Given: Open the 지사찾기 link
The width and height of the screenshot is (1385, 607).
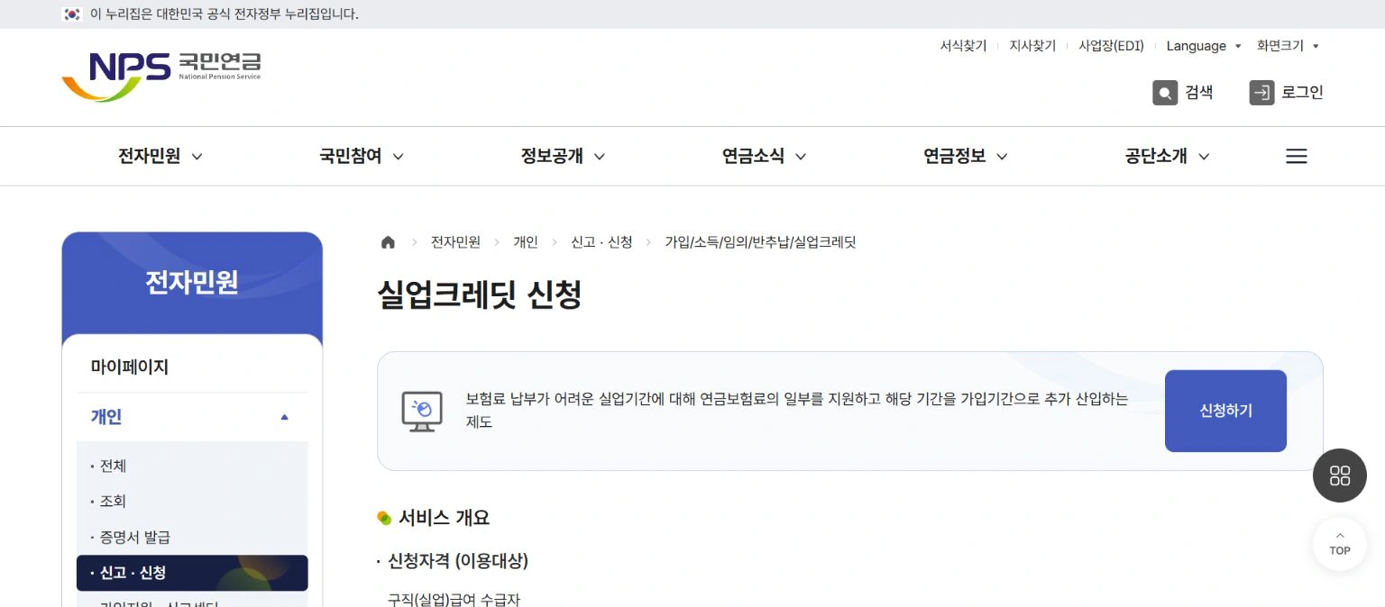Looking at the screenshot, I should (x=1032, y=46).
